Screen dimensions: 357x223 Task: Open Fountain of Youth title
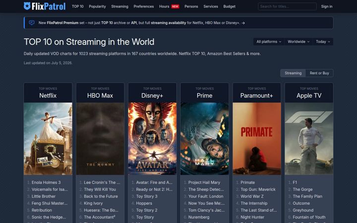(x=309, y=217)
